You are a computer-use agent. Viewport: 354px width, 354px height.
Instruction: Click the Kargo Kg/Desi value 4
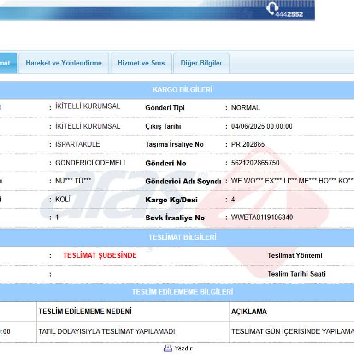click(233, 199)
